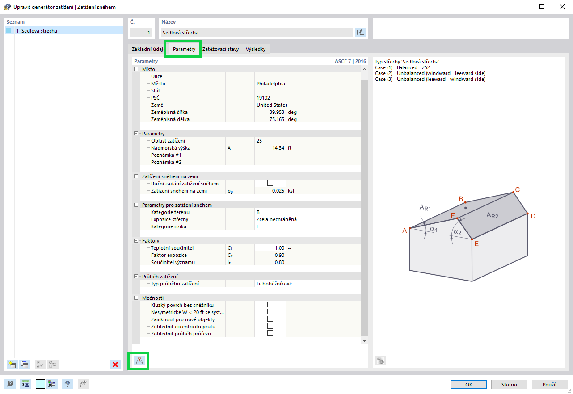The image size is (573, 394).
Task: Collapse the Místo section
Action: point(136,69)
